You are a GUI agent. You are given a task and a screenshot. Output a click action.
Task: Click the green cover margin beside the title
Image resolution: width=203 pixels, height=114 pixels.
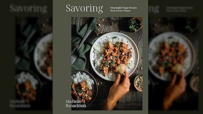60,9
